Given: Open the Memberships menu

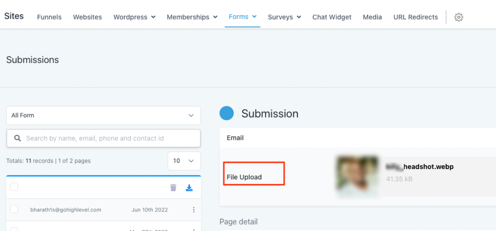Looking at the screenshot, I should pos(192,17).
